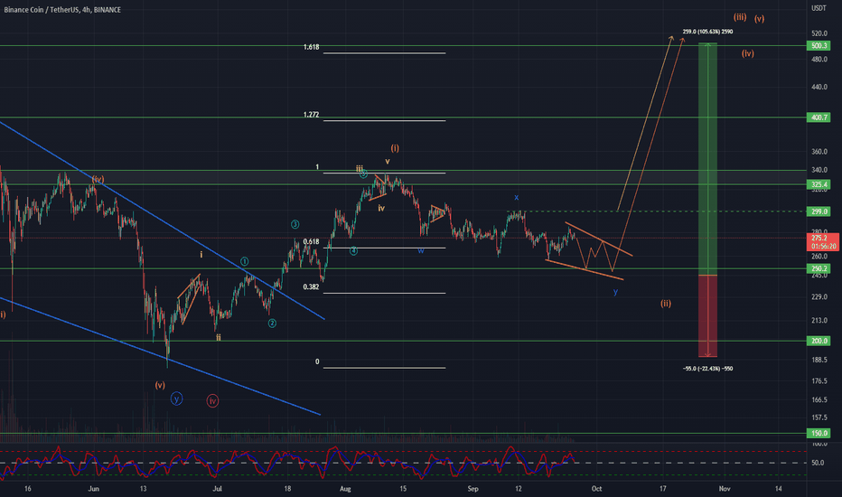Click the 0.382 Fibonacci level label
842x497 pixels.
(x=311, y=287)
